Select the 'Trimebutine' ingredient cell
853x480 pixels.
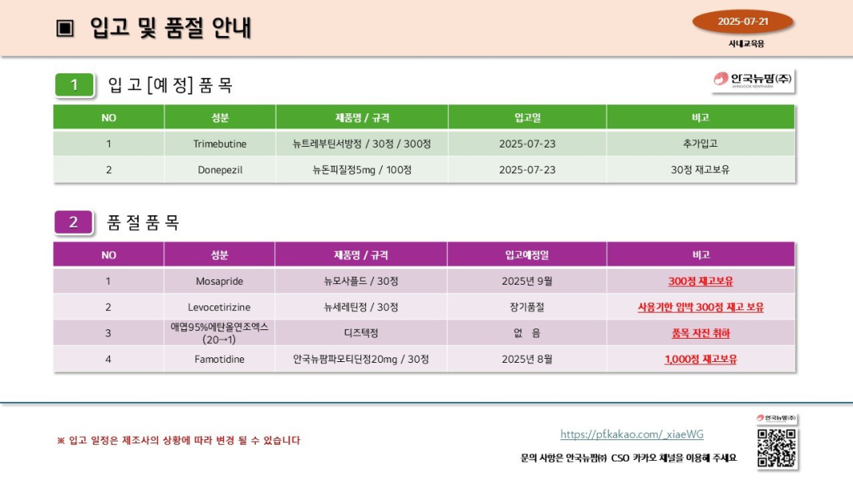(220, 144)
